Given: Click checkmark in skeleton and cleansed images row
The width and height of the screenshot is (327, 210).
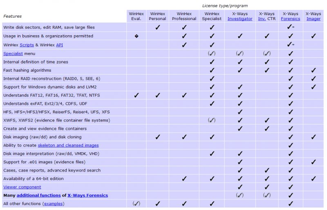Looking at the screenshot, I should pos(291,145).
